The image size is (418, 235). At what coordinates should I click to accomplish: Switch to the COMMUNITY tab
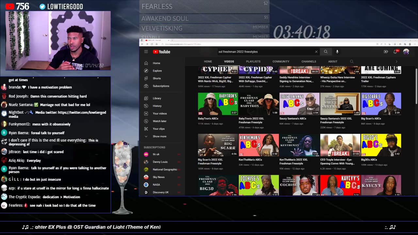point(281,61)
